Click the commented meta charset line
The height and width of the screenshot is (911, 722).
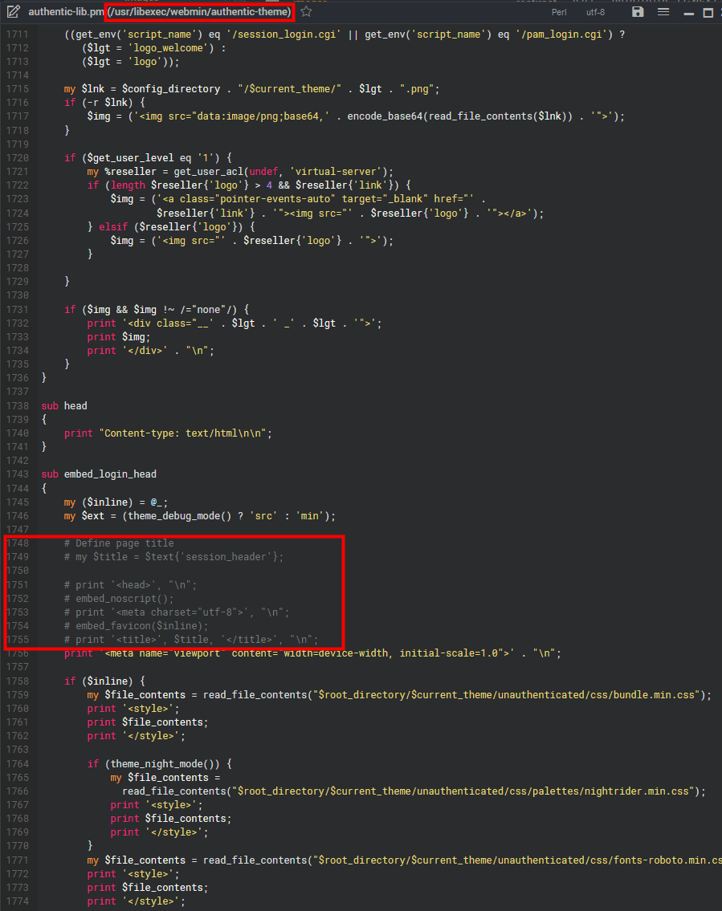(177, 612)
